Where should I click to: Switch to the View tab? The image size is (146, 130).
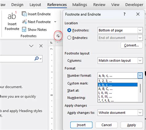pos(115,5)
